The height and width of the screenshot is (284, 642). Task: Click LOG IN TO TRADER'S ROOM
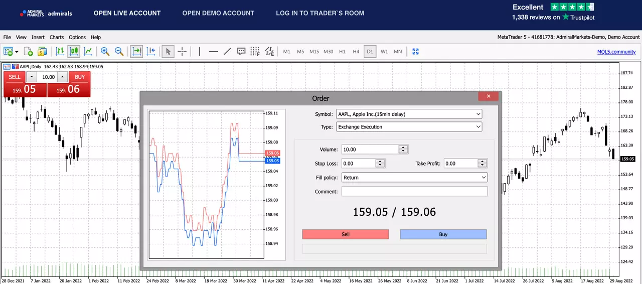[320, 13]
